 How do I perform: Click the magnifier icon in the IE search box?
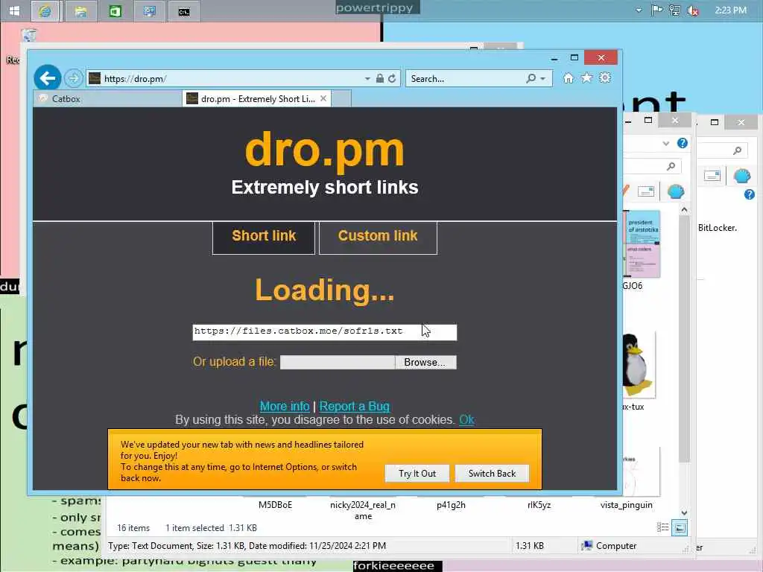[x=531, y=77]
